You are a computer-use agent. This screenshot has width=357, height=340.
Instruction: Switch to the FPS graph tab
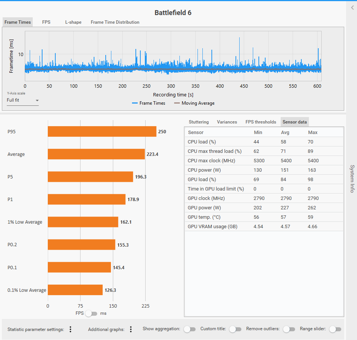click(x=46, y=22)
